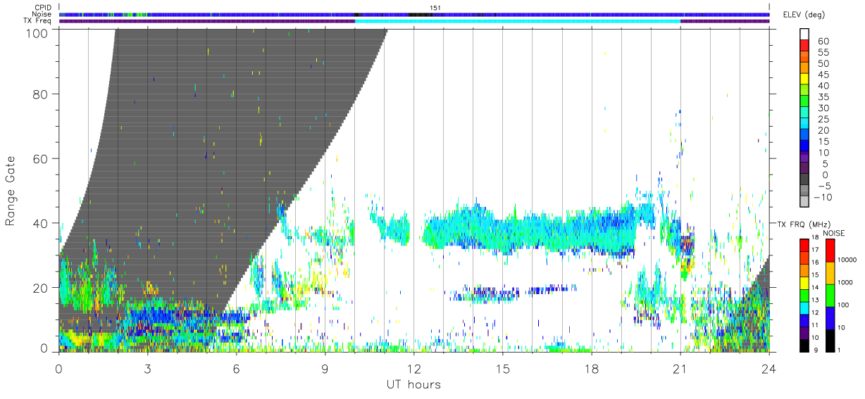This screenshot has width=865, height=399.
Task: Click the black bottom segment of TX FRQ colorbar
Action: (x=804, y=345)
